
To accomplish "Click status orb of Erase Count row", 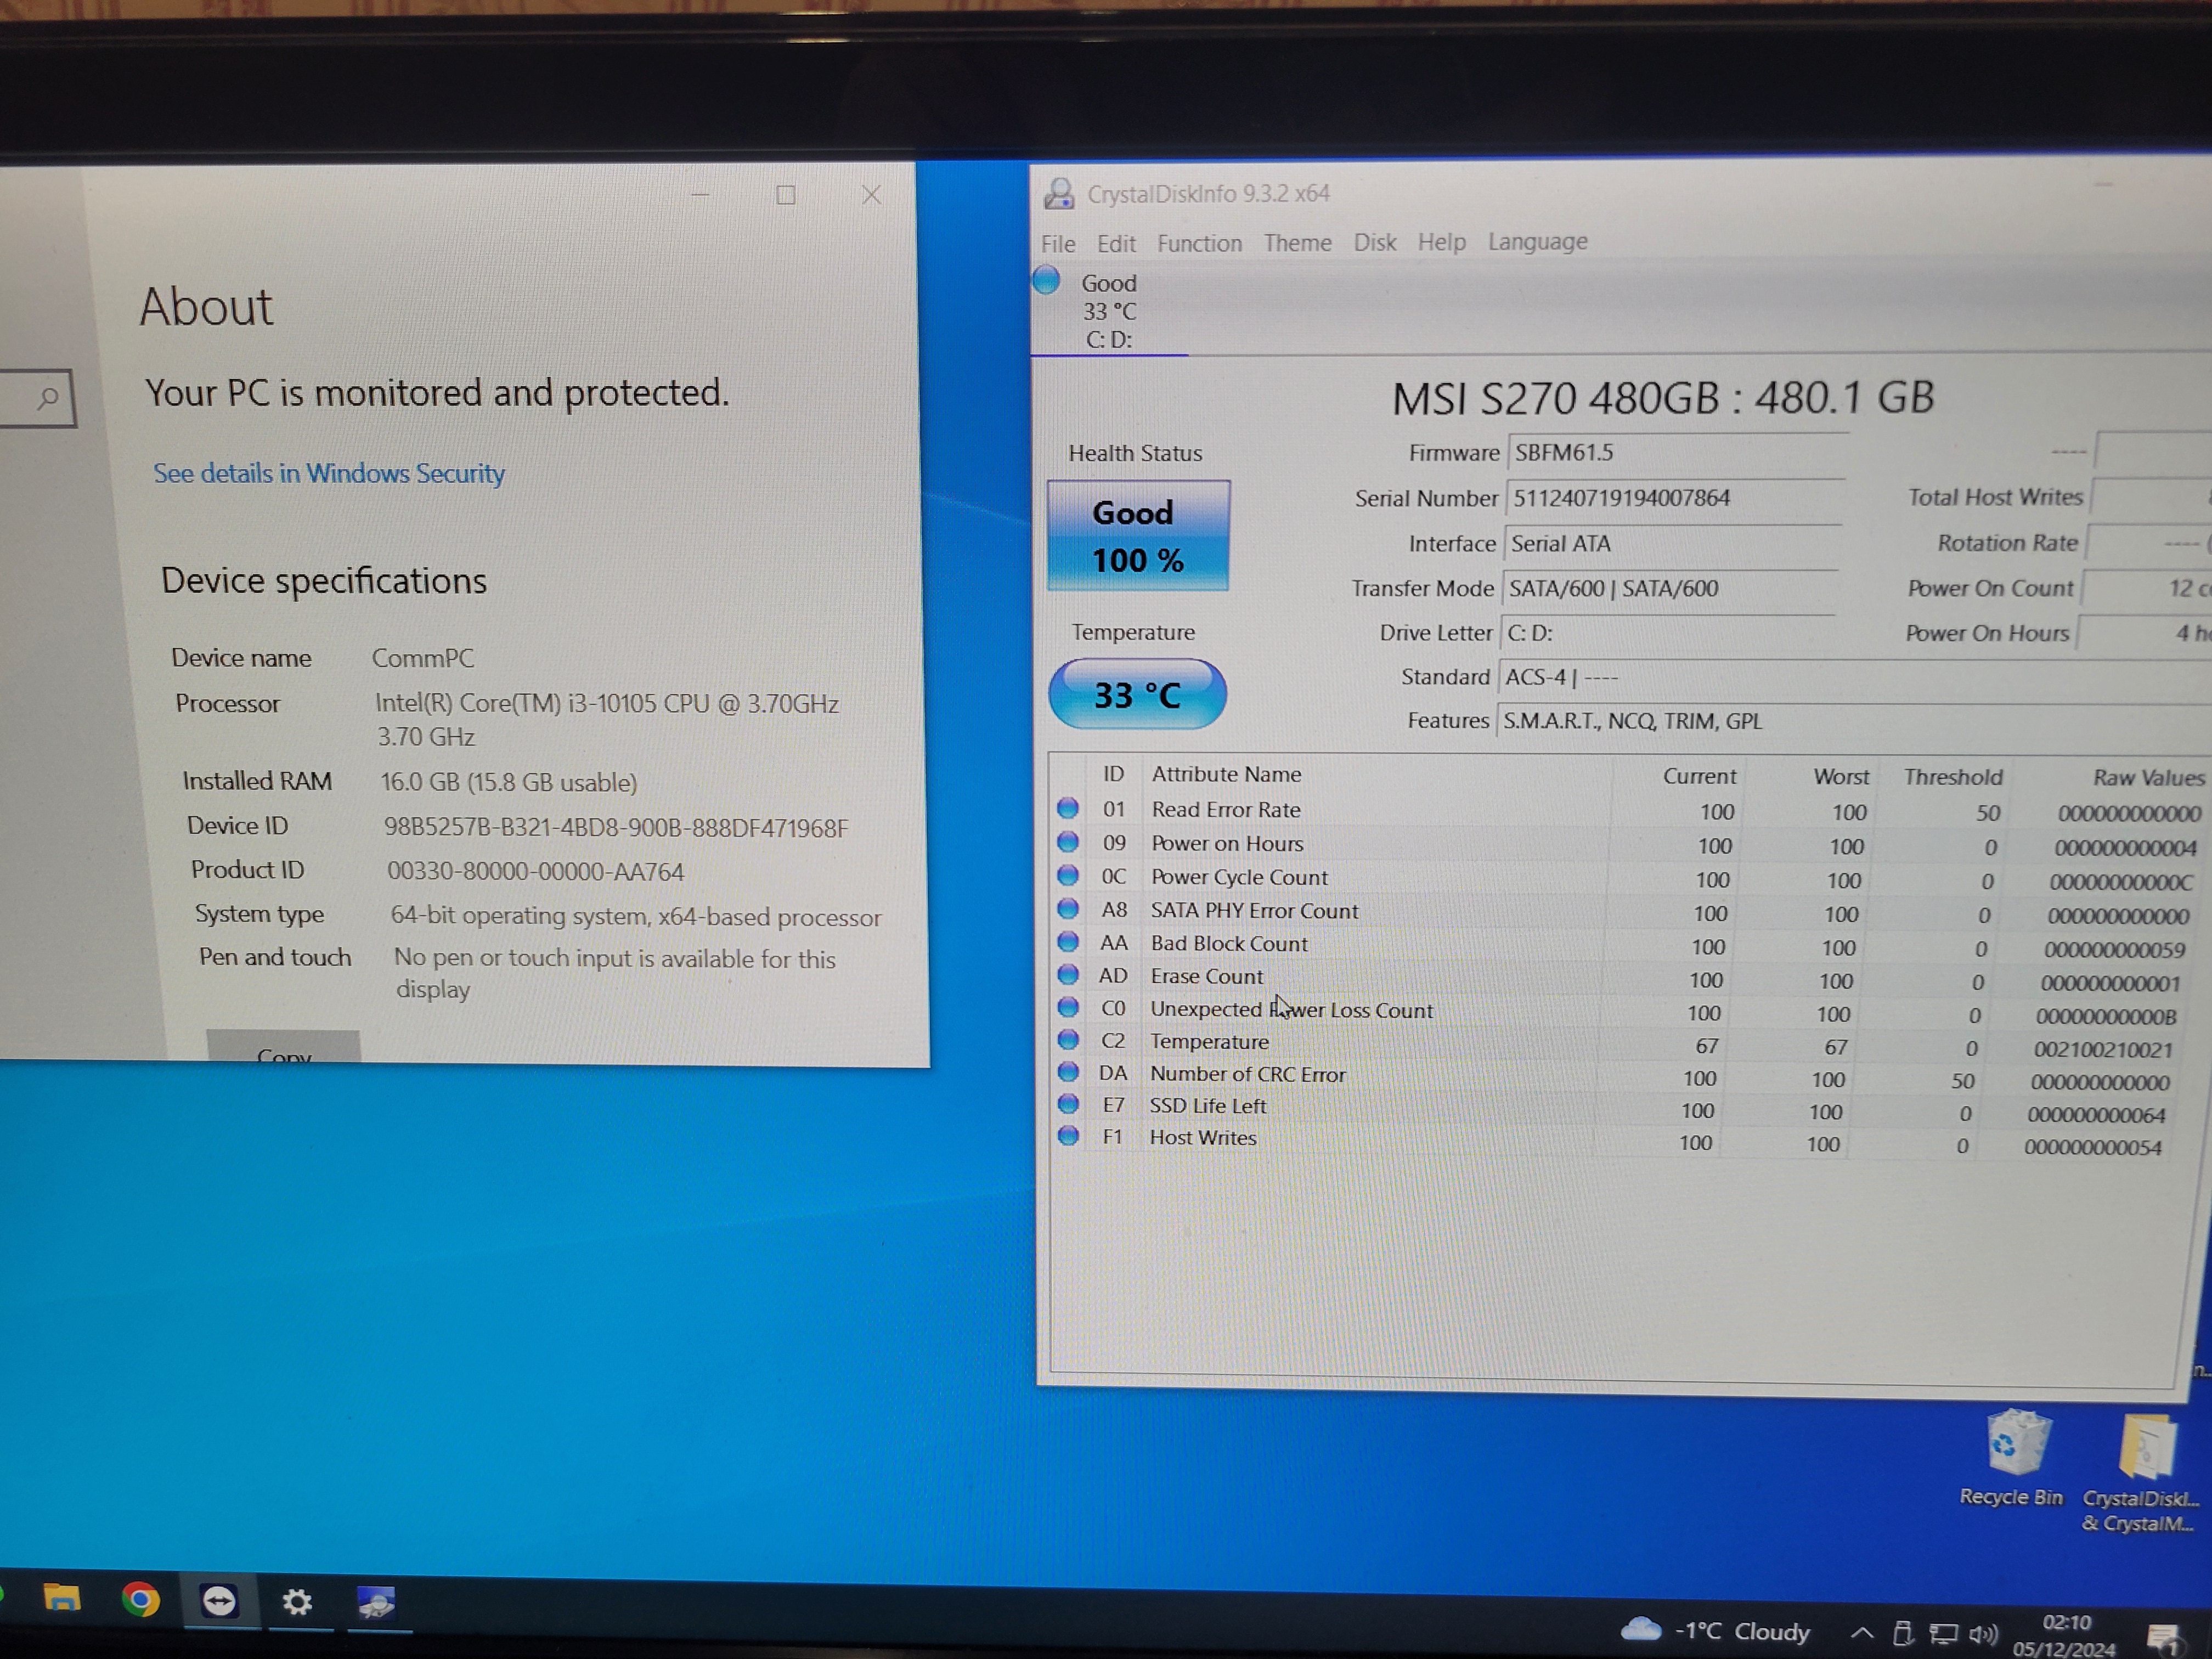I will [1067, 974].
